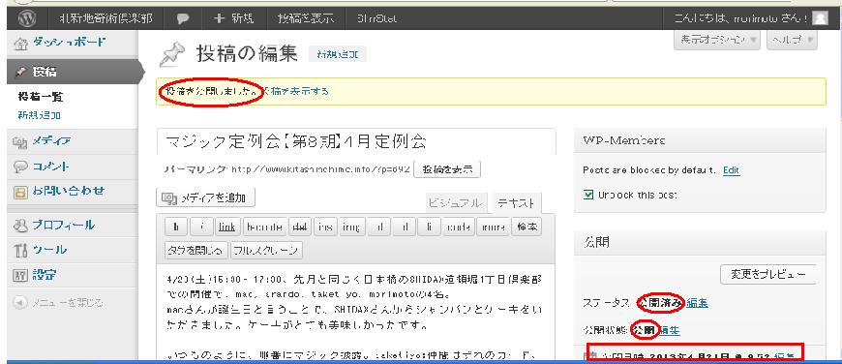Screen dimensions: 842x364
Task: Insert blockquote with b-quote button
Action: [264, 227]
